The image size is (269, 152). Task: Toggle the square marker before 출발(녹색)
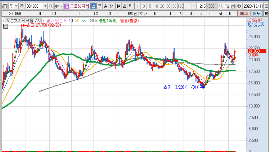pyautogui.click(x=96, y=21)
